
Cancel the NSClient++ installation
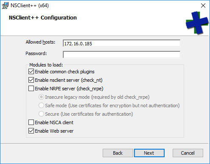pos(188,153)
